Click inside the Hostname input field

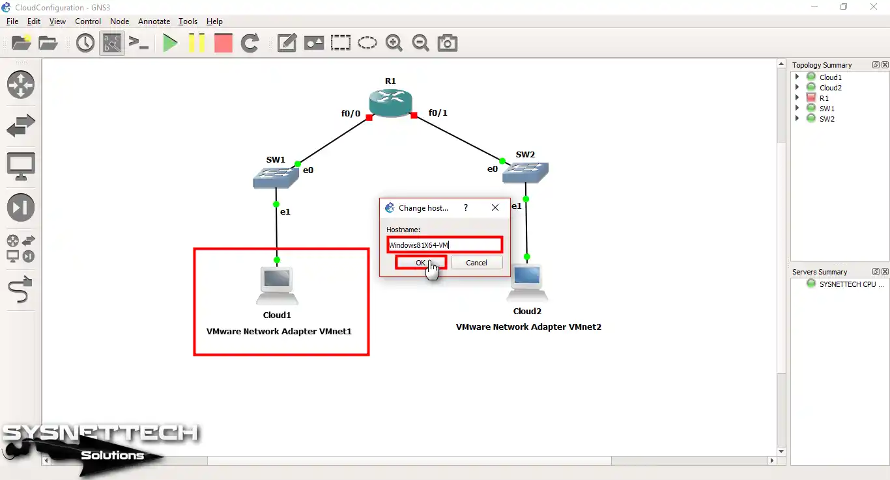tap(445, 245)
